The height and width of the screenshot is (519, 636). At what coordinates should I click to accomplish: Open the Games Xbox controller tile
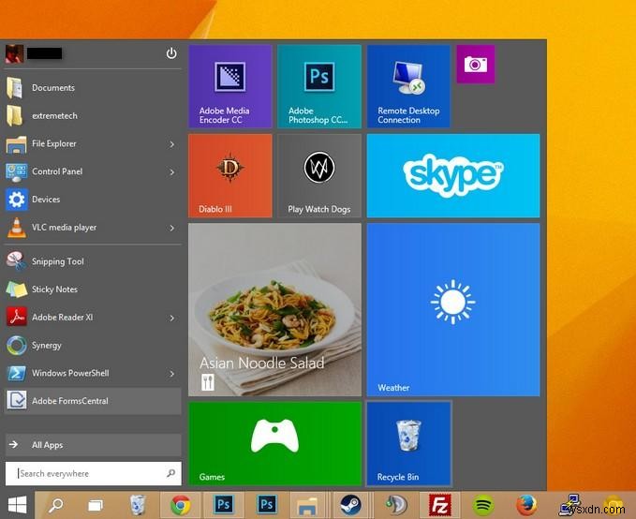coord(274,443)
